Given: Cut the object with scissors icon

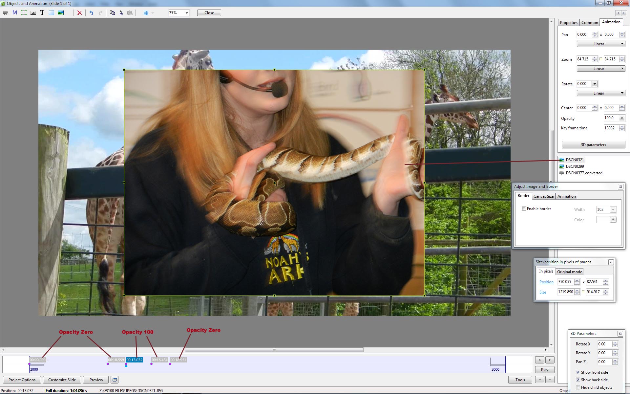Looking at the screenshot, I should (x=121, y=13).
